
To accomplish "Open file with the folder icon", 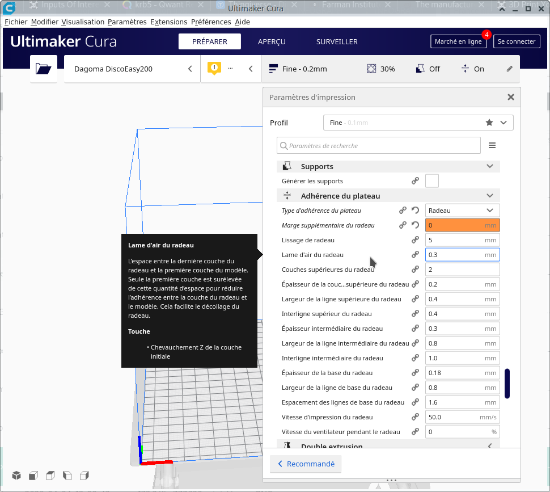I will (x=44, y=69).
